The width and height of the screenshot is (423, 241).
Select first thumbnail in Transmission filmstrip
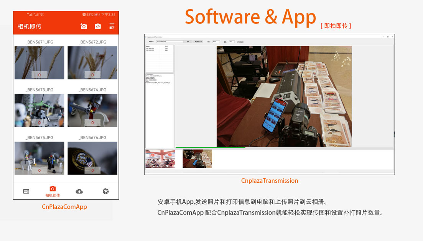coord(160,159)
